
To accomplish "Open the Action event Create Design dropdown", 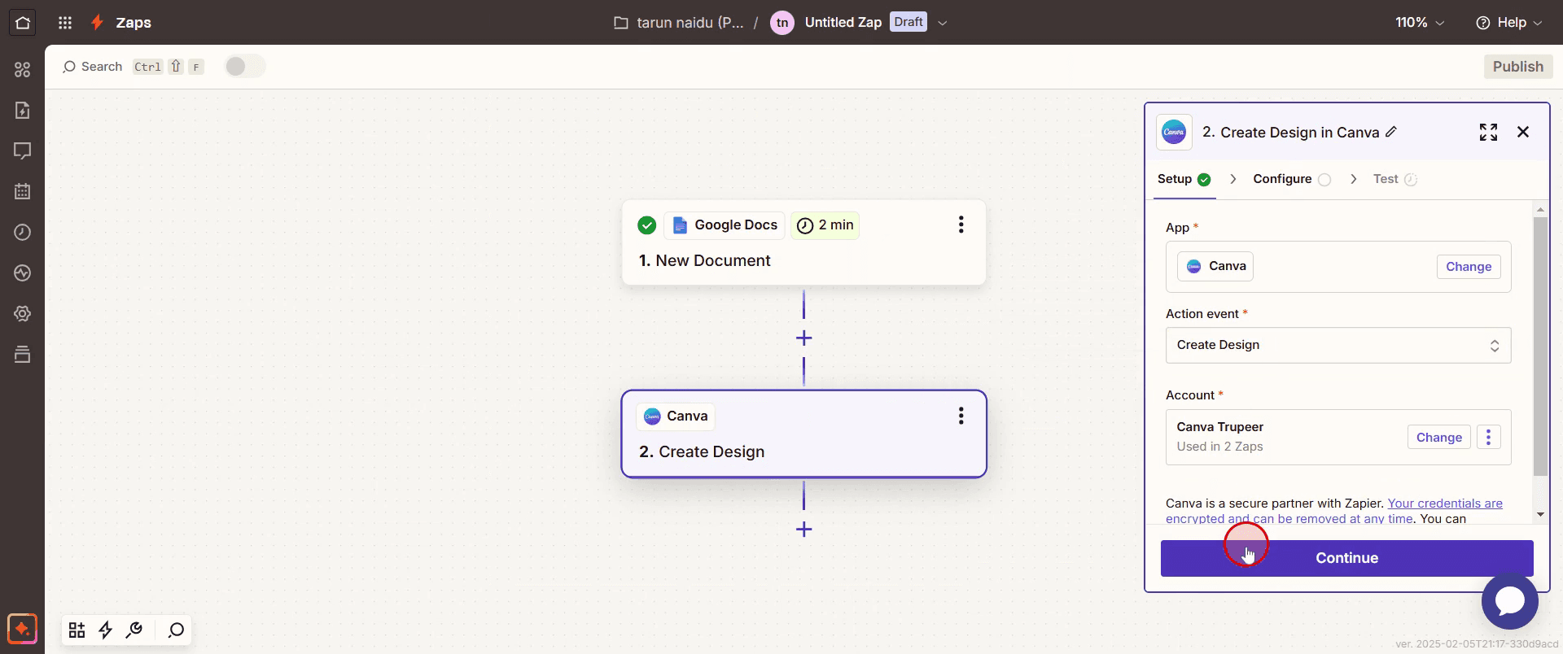I will click(x=1338, y=345).
